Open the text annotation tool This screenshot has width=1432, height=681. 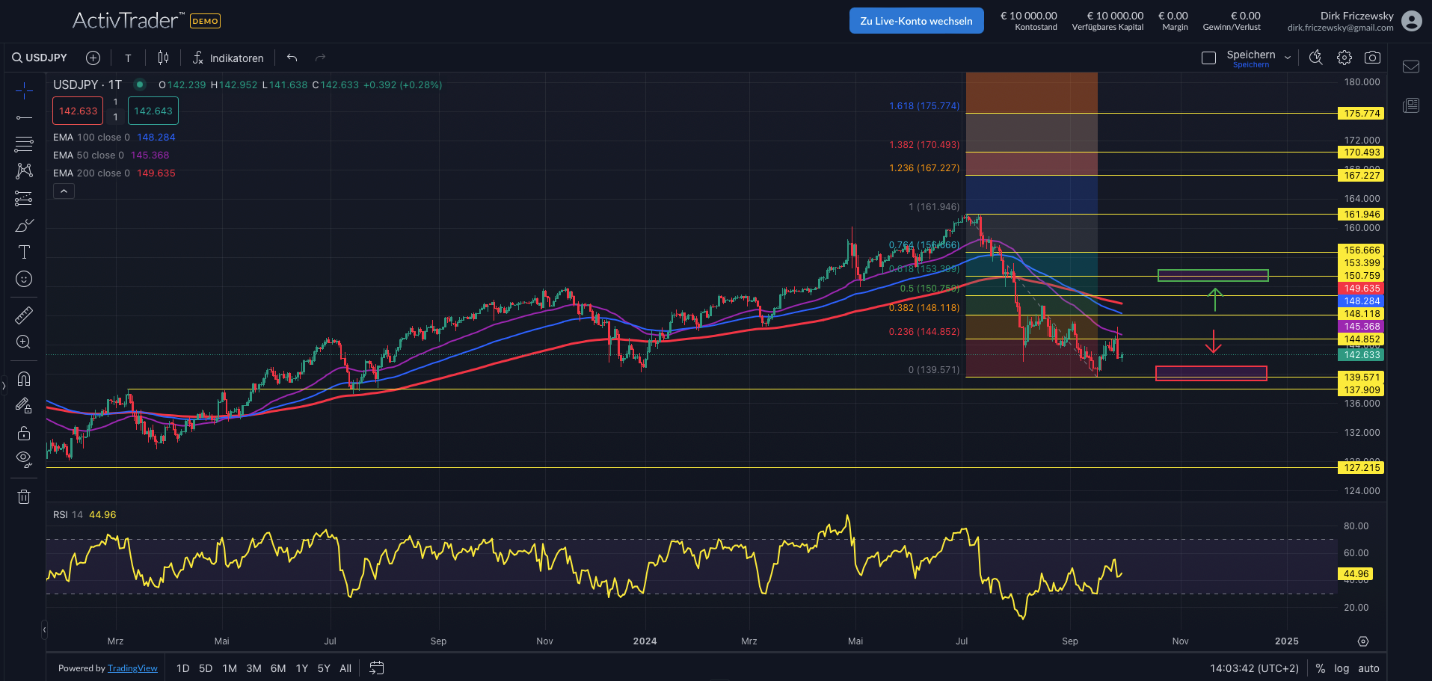24,251
